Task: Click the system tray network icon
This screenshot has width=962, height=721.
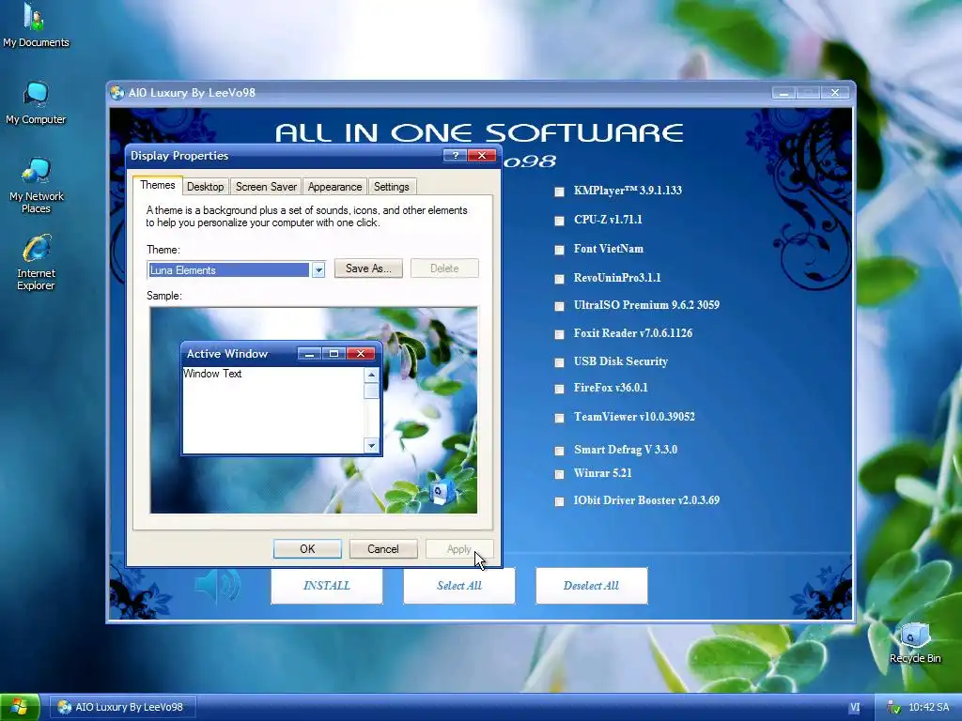Action: [894, 708]
